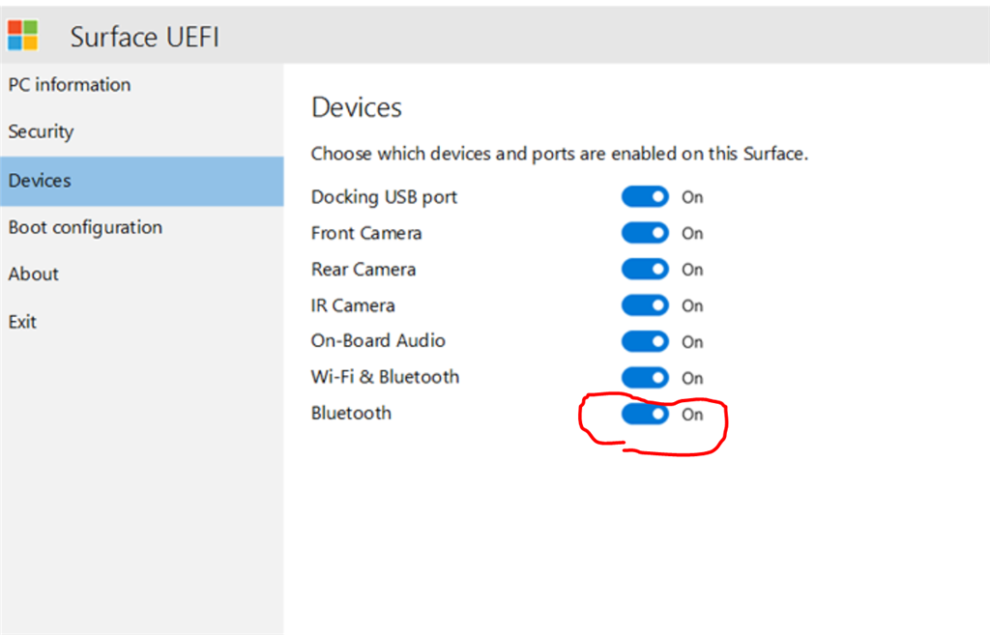Disable the On-Board Audio toggle

click(x=645, y=341)
